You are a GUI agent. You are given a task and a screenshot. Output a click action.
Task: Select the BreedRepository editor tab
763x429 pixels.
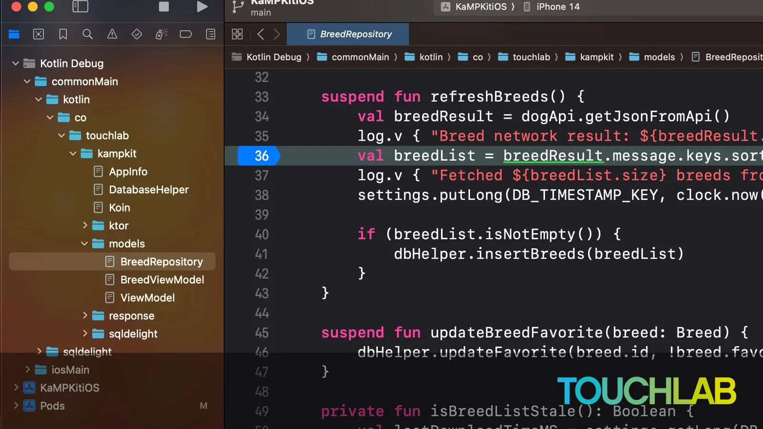coord(349,34)
